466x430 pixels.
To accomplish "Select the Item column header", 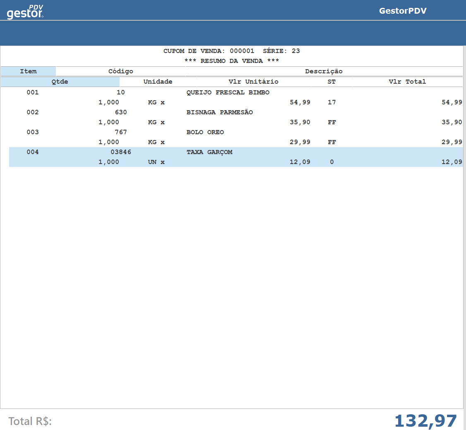I will pyautogui.click(x=28, y=71).
